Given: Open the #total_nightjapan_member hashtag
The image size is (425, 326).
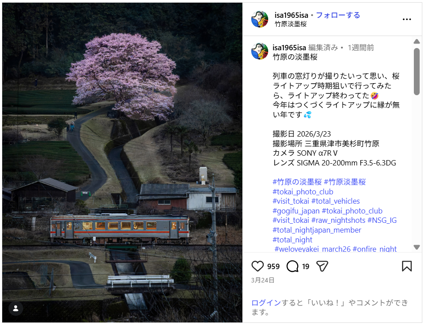Looking at the screenshot, I should 317,230.
